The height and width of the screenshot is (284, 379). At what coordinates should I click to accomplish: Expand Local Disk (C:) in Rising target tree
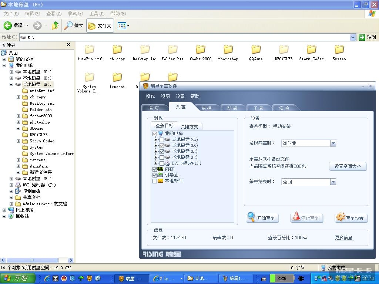pos(156,139)
